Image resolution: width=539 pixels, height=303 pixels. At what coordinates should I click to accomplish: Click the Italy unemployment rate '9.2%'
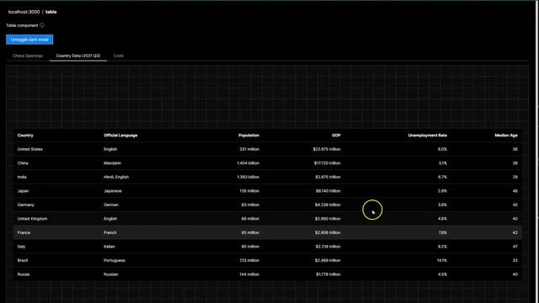[442, 247]
